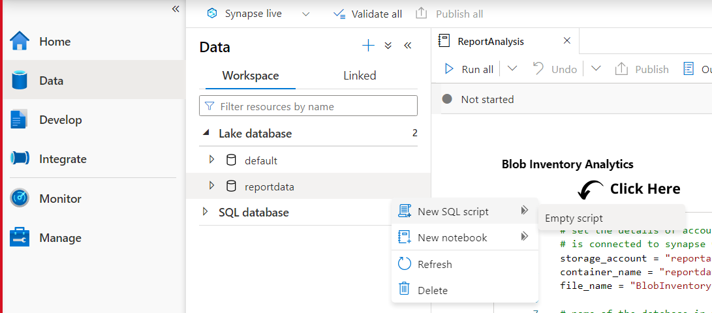Expand the default database node
The height and width of the screenshot is (313, 712).
(x=211, y=160)
